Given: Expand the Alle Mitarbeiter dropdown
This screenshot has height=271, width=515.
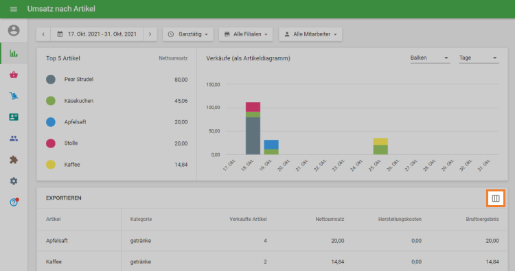Looking at the screenshot, I should click(x=310, y=34).
